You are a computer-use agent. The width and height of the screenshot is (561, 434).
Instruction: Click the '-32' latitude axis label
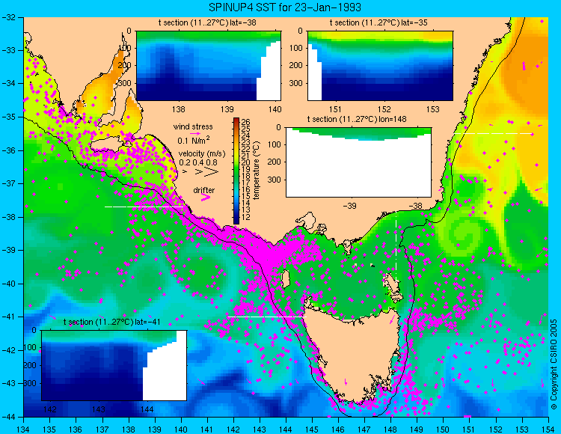pos(8,17)
